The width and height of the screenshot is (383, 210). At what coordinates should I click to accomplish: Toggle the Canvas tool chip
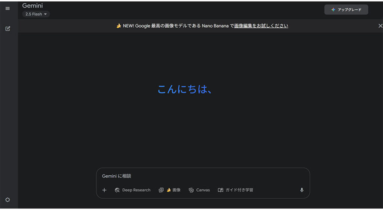pos(199,190)
